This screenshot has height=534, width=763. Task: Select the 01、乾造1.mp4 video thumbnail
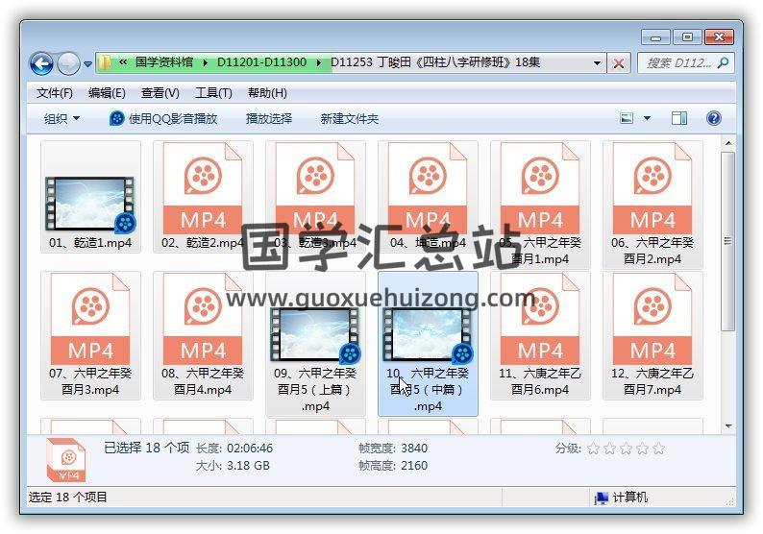tap(89, 204)
